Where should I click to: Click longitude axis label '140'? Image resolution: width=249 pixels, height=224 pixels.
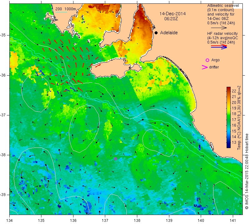[201, 221]
